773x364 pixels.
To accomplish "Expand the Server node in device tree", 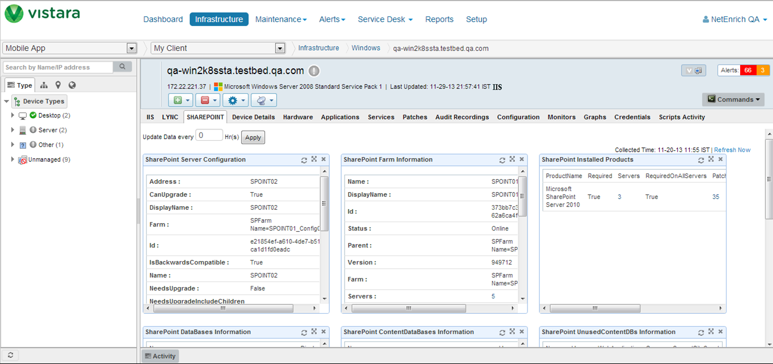I will [x=12, y=130].
